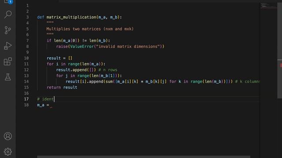The width and height of the screenshot is (282, 158).
Task: Click 'for j in range' on line 13
Action: click(x=72, y=76)
